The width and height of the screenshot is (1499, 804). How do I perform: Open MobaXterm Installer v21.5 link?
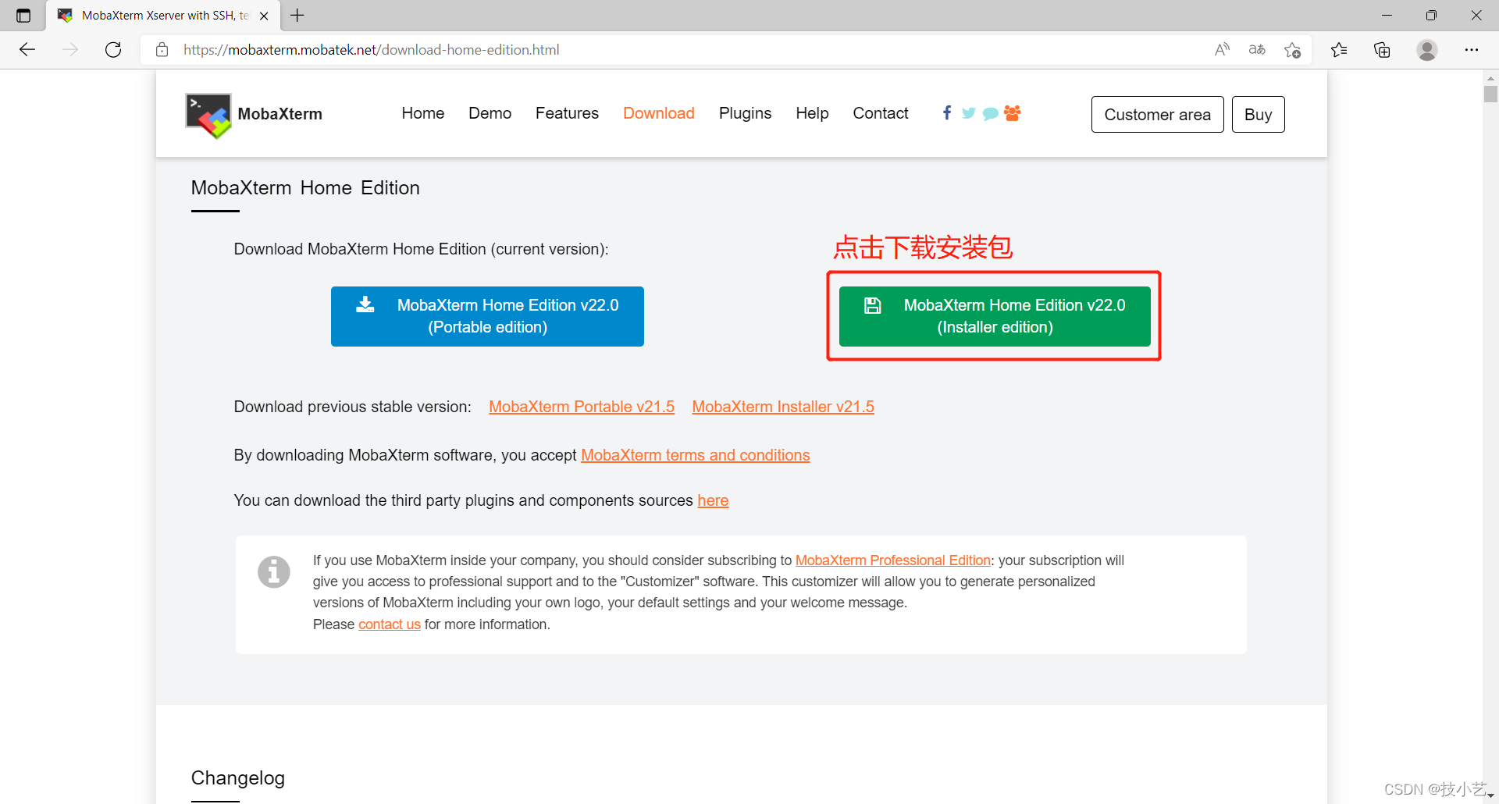click(x=783, y=407)
